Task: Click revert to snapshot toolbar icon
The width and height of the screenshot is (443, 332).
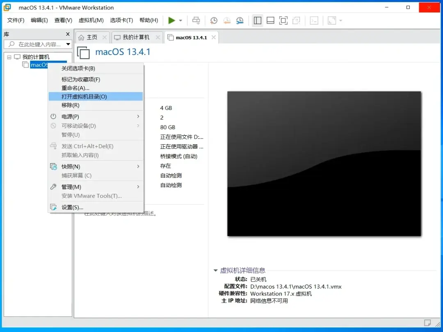Action: [227, 20]
